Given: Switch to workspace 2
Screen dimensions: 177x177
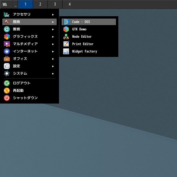Looking at the screenshot, I should 40,4.
